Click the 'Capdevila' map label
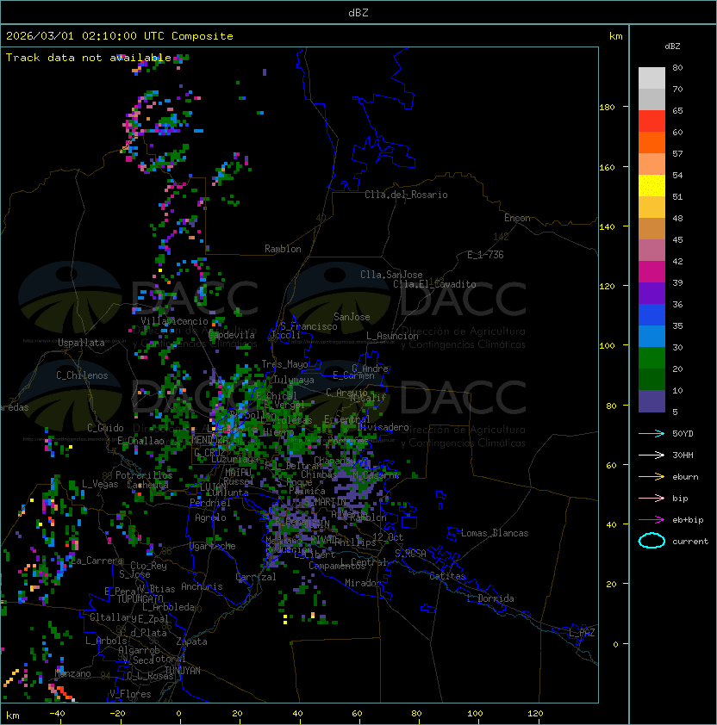Image resolution: width=717 pixels, height=725 pixels. [232, 335]
